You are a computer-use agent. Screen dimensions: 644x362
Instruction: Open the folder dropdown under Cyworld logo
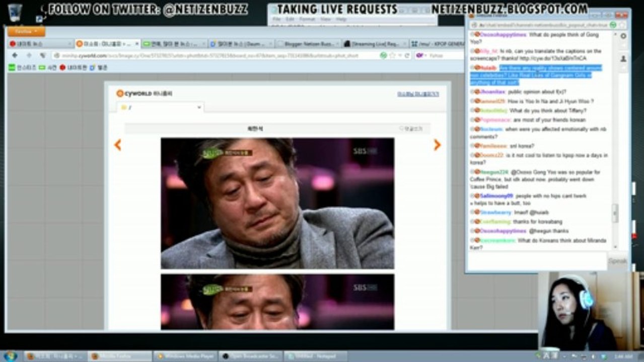(x=161, y=107)
